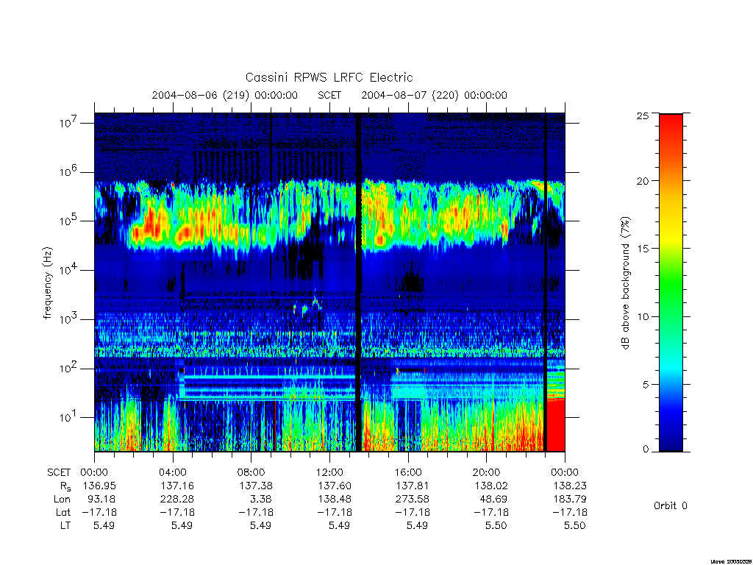
Task: Click the Lon value "93.18"
Action: [x=102, y=500]
